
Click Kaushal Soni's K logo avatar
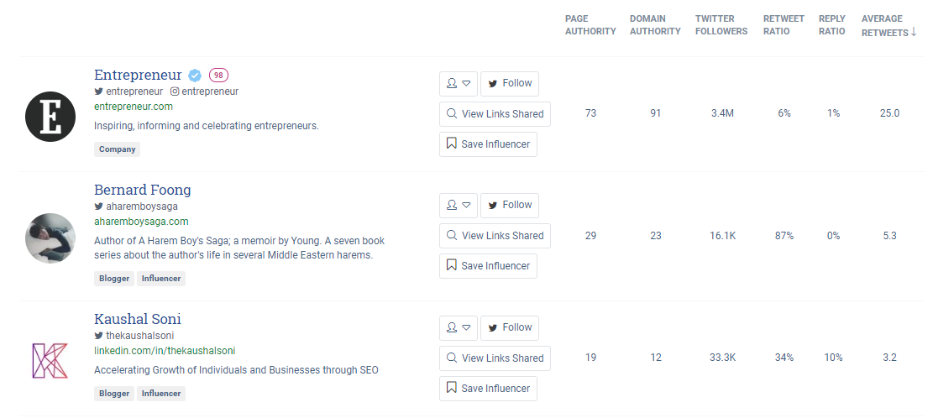50,360
